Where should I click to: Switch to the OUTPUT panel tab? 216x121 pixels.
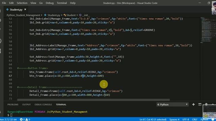26,105
